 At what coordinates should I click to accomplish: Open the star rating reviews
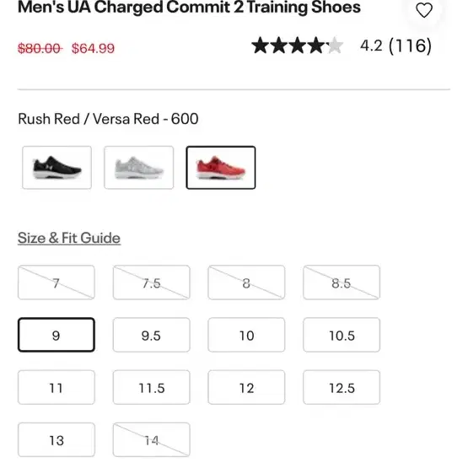[x=298, y=46]
